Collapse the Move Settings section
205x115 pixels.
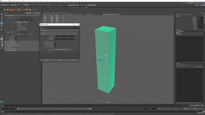22,16
